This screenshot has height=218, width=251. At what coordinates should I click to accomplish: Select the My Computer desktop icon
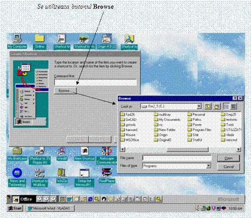point(17,41)
